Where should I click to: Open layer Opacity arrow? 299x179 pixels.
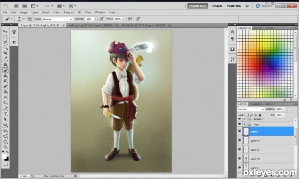(x=286, y=109)
